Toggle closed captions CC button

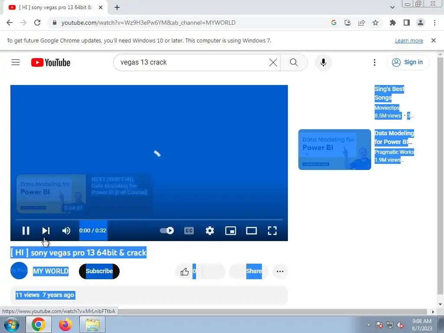(x=189, y=231)
